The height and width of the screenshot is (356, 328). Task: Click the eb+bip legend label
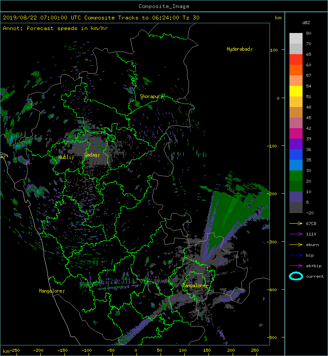click(314, 266)
